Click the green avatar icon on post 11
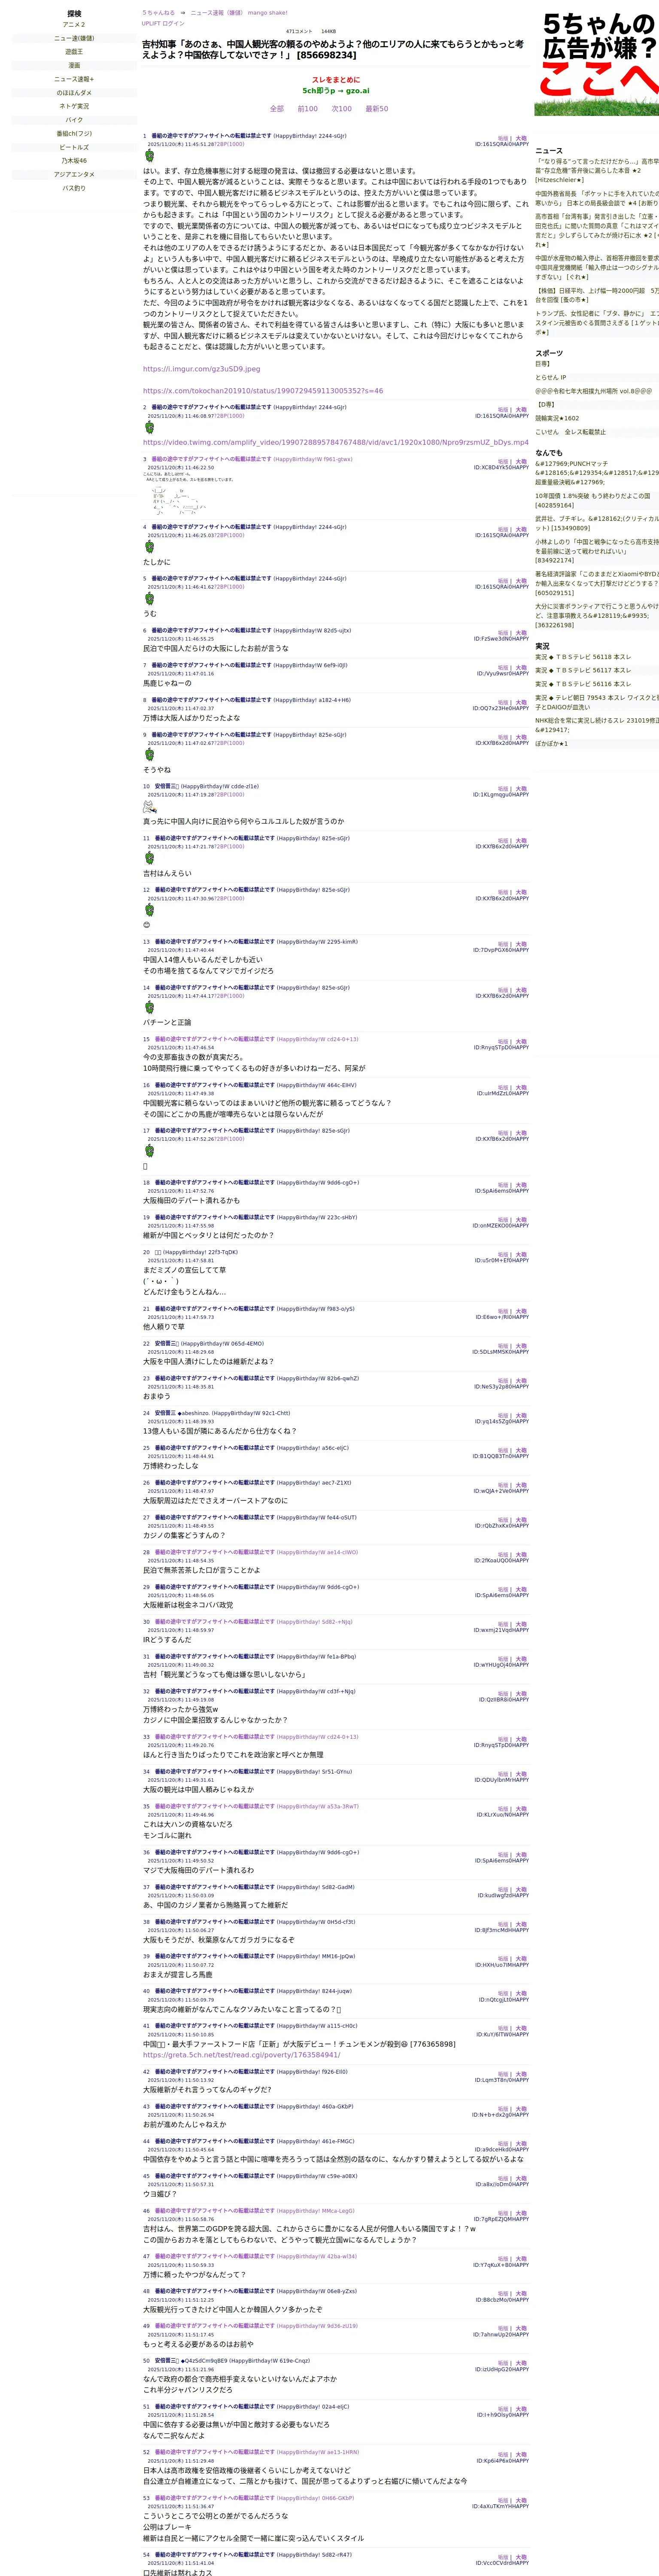Image resolution: width=659 pixels, height=2576 pixels. pos(149,858)
